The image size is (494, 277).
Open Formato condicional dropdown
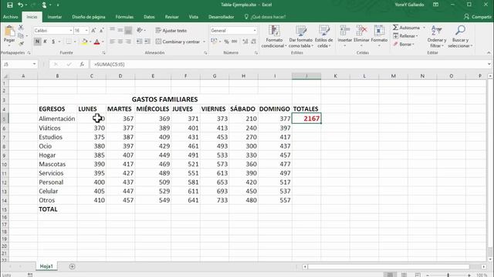pyautogui.click(x=274, y=37)
